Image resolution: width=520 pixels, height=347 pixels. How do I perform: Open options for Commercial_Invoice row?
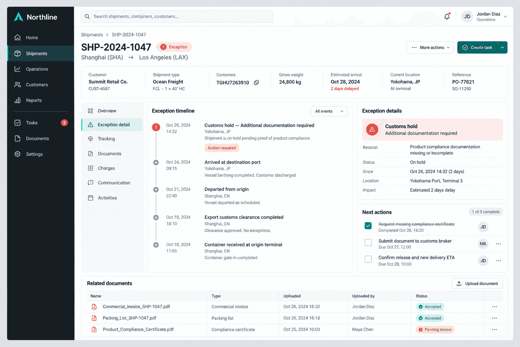click(x=494, y=307)
